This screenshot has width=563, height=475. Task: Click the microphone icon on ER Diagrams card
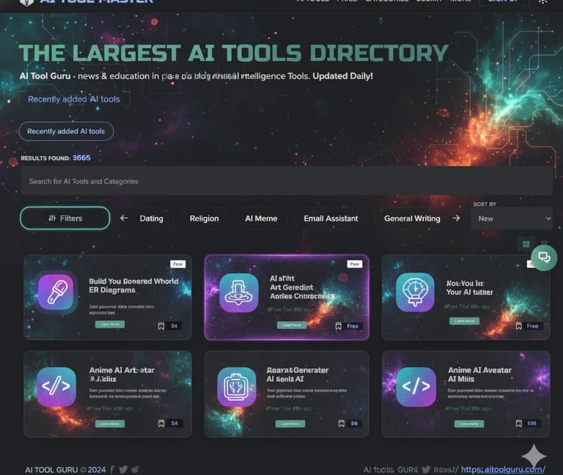pyautogui.click(x=56, y=292)
